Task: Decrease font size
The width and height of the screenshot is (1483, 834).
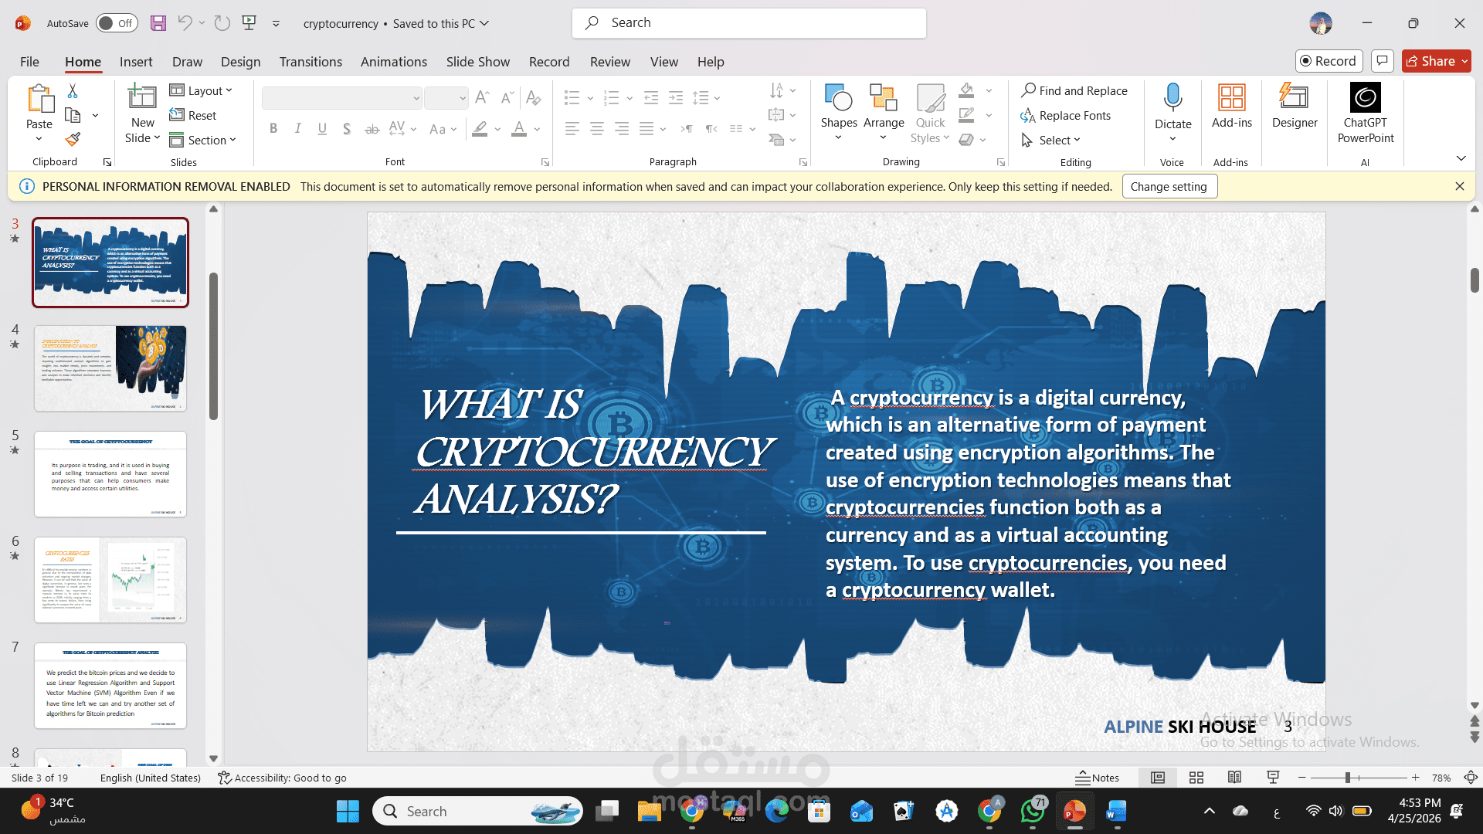Action: coord(507,98)
